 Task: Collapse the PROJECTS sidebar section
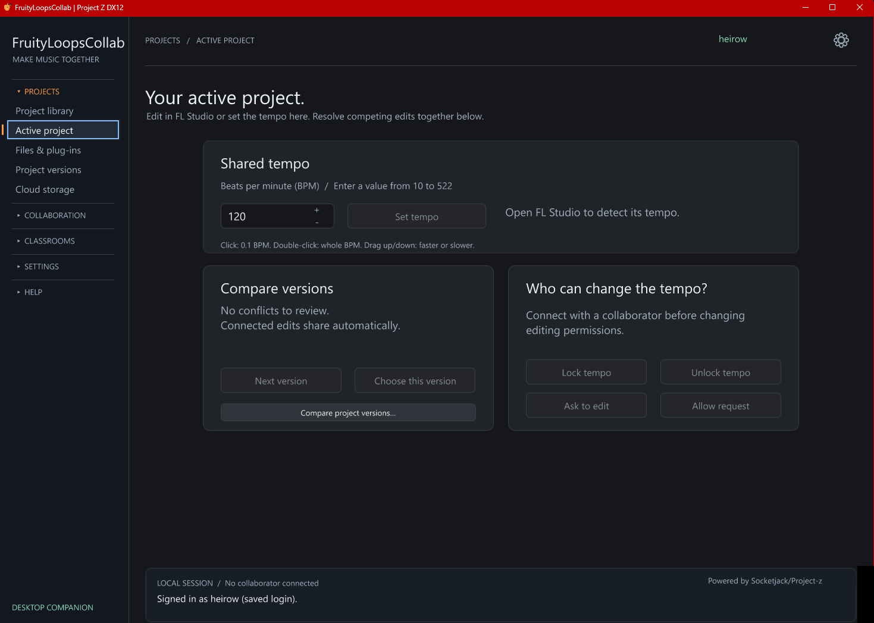point(37,92)
